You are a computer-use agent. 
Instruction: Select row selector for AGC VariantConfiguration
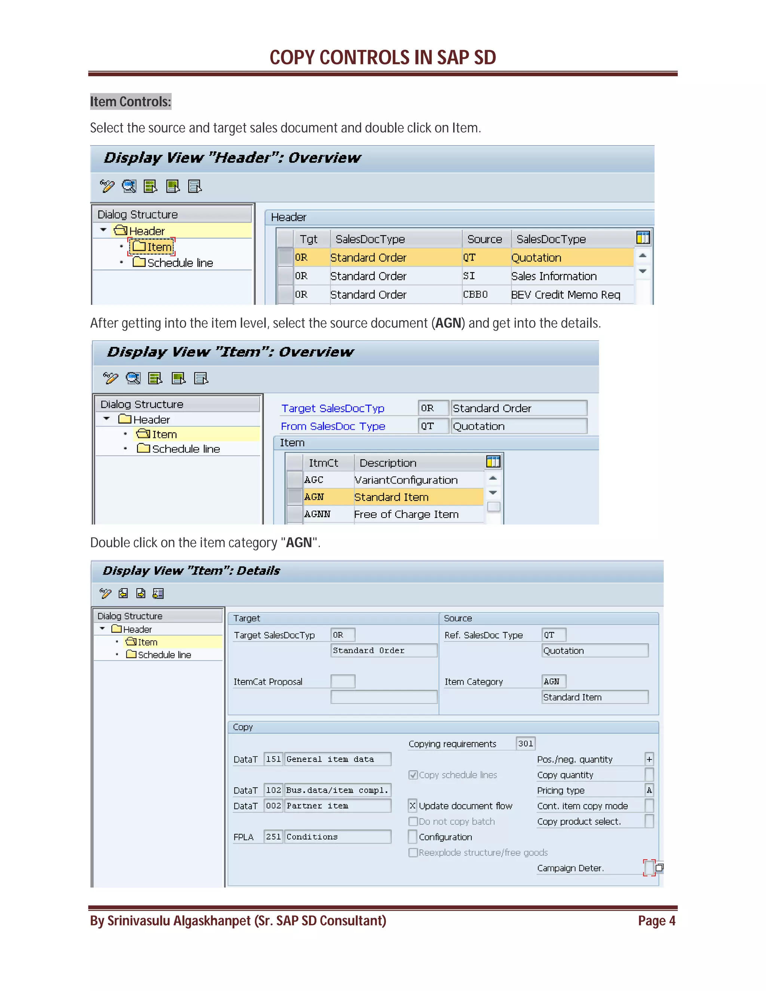pyautogui.click(x=295, y=480)
